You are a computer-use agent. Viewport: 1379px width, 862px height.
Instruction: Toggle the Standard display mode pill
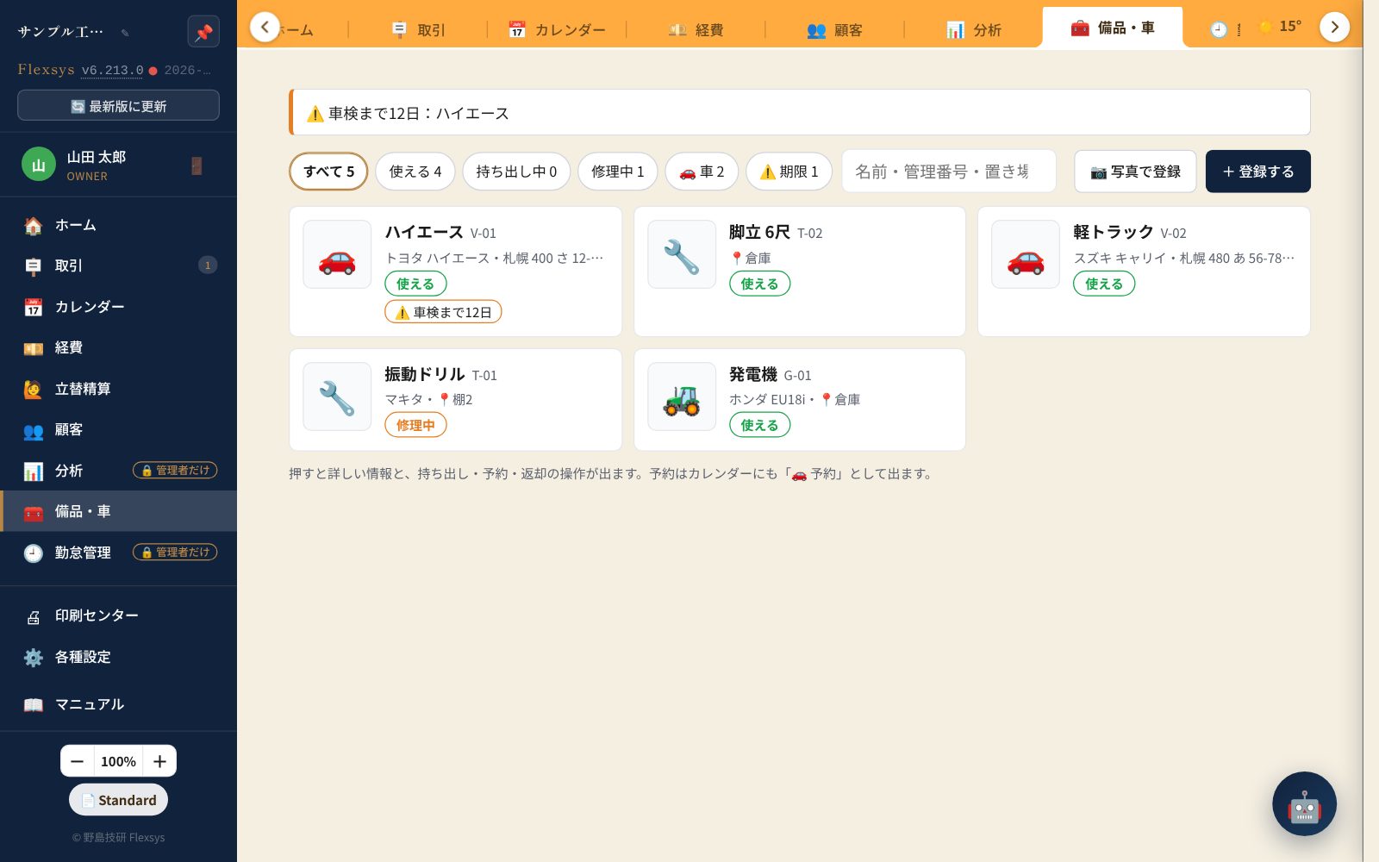coord(119,800)
